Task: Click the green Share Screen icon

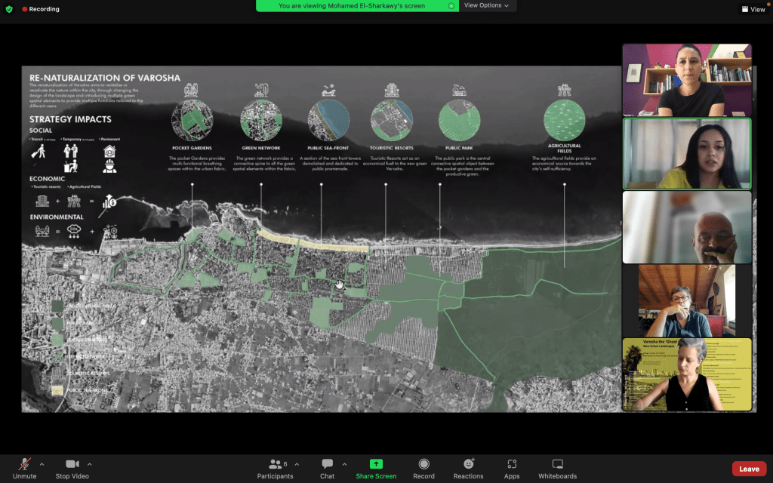Action: (375, 464)
